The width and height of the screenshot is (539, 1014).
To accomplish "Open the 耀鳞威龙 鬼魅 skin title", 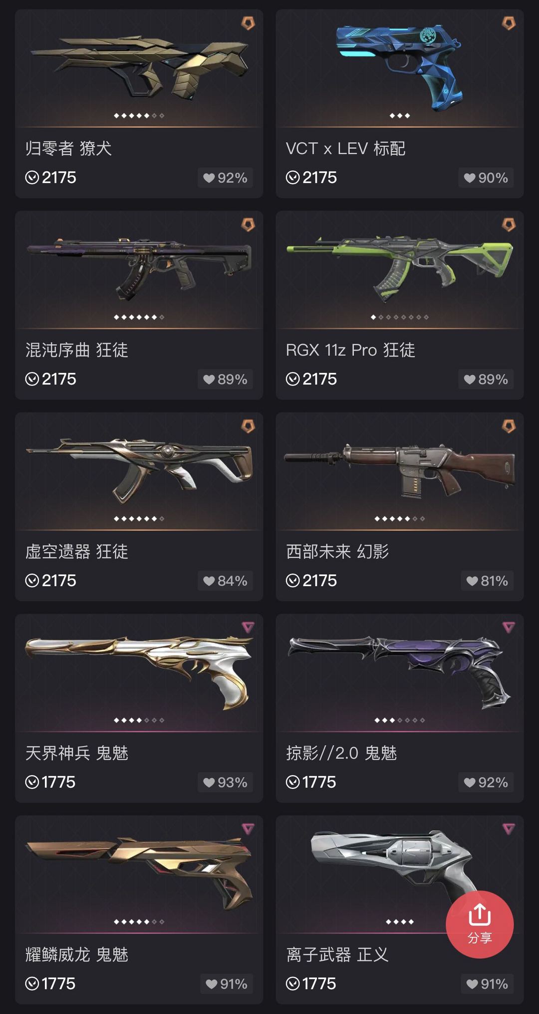I will 77,955.
